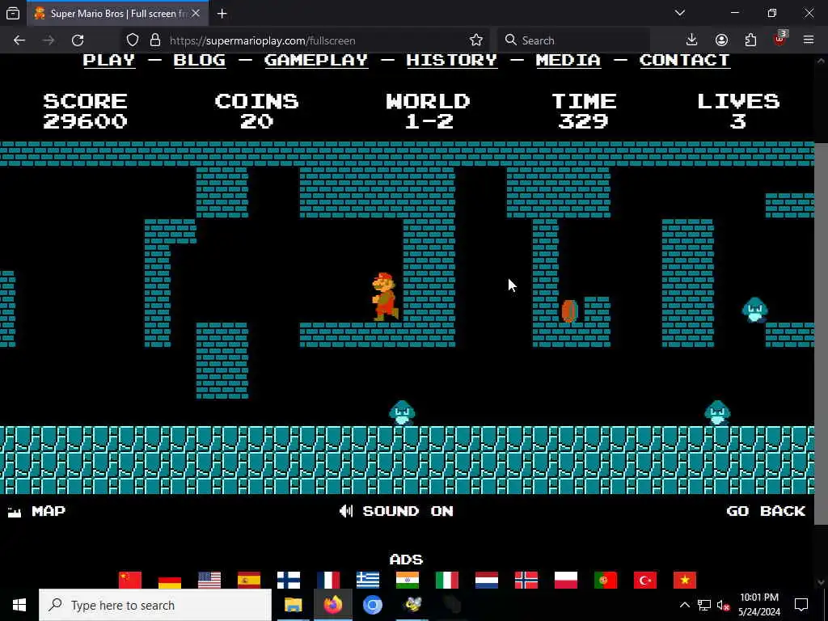Select the Poland flag language
The width and height of the screenshot is (828, 621).
pos(565,580)
